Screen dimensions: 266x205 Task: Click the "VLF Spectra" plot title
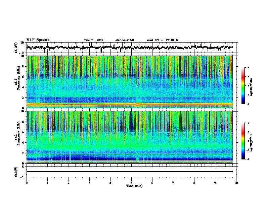[38, 40]
